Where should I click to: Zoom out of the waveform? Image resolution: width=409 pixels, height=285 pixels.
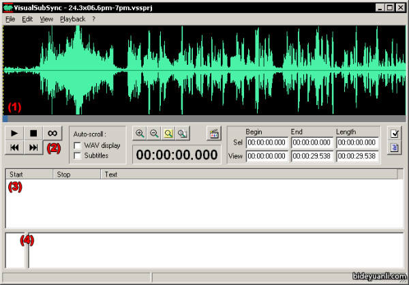154,134
